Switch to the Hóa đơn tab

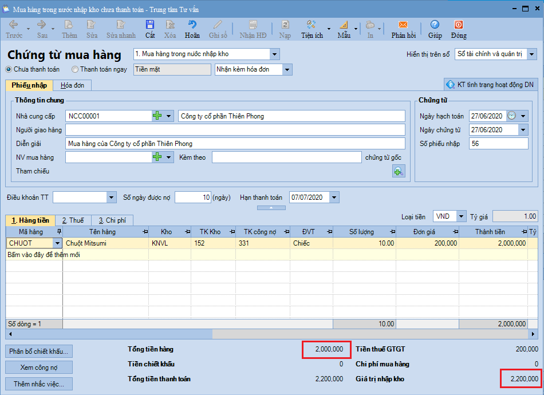[72, 85]
